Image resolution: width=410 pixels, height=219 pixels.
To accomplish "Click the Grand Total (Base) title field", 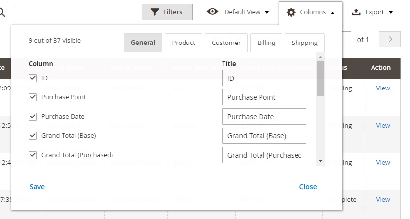I will coord(264,135).
